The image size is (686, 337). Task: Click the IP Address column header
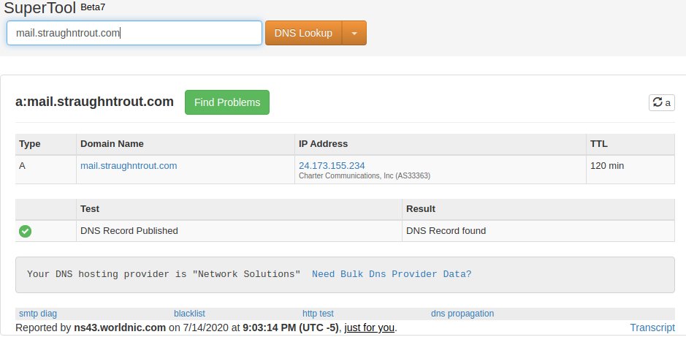(x=323, y=144)
